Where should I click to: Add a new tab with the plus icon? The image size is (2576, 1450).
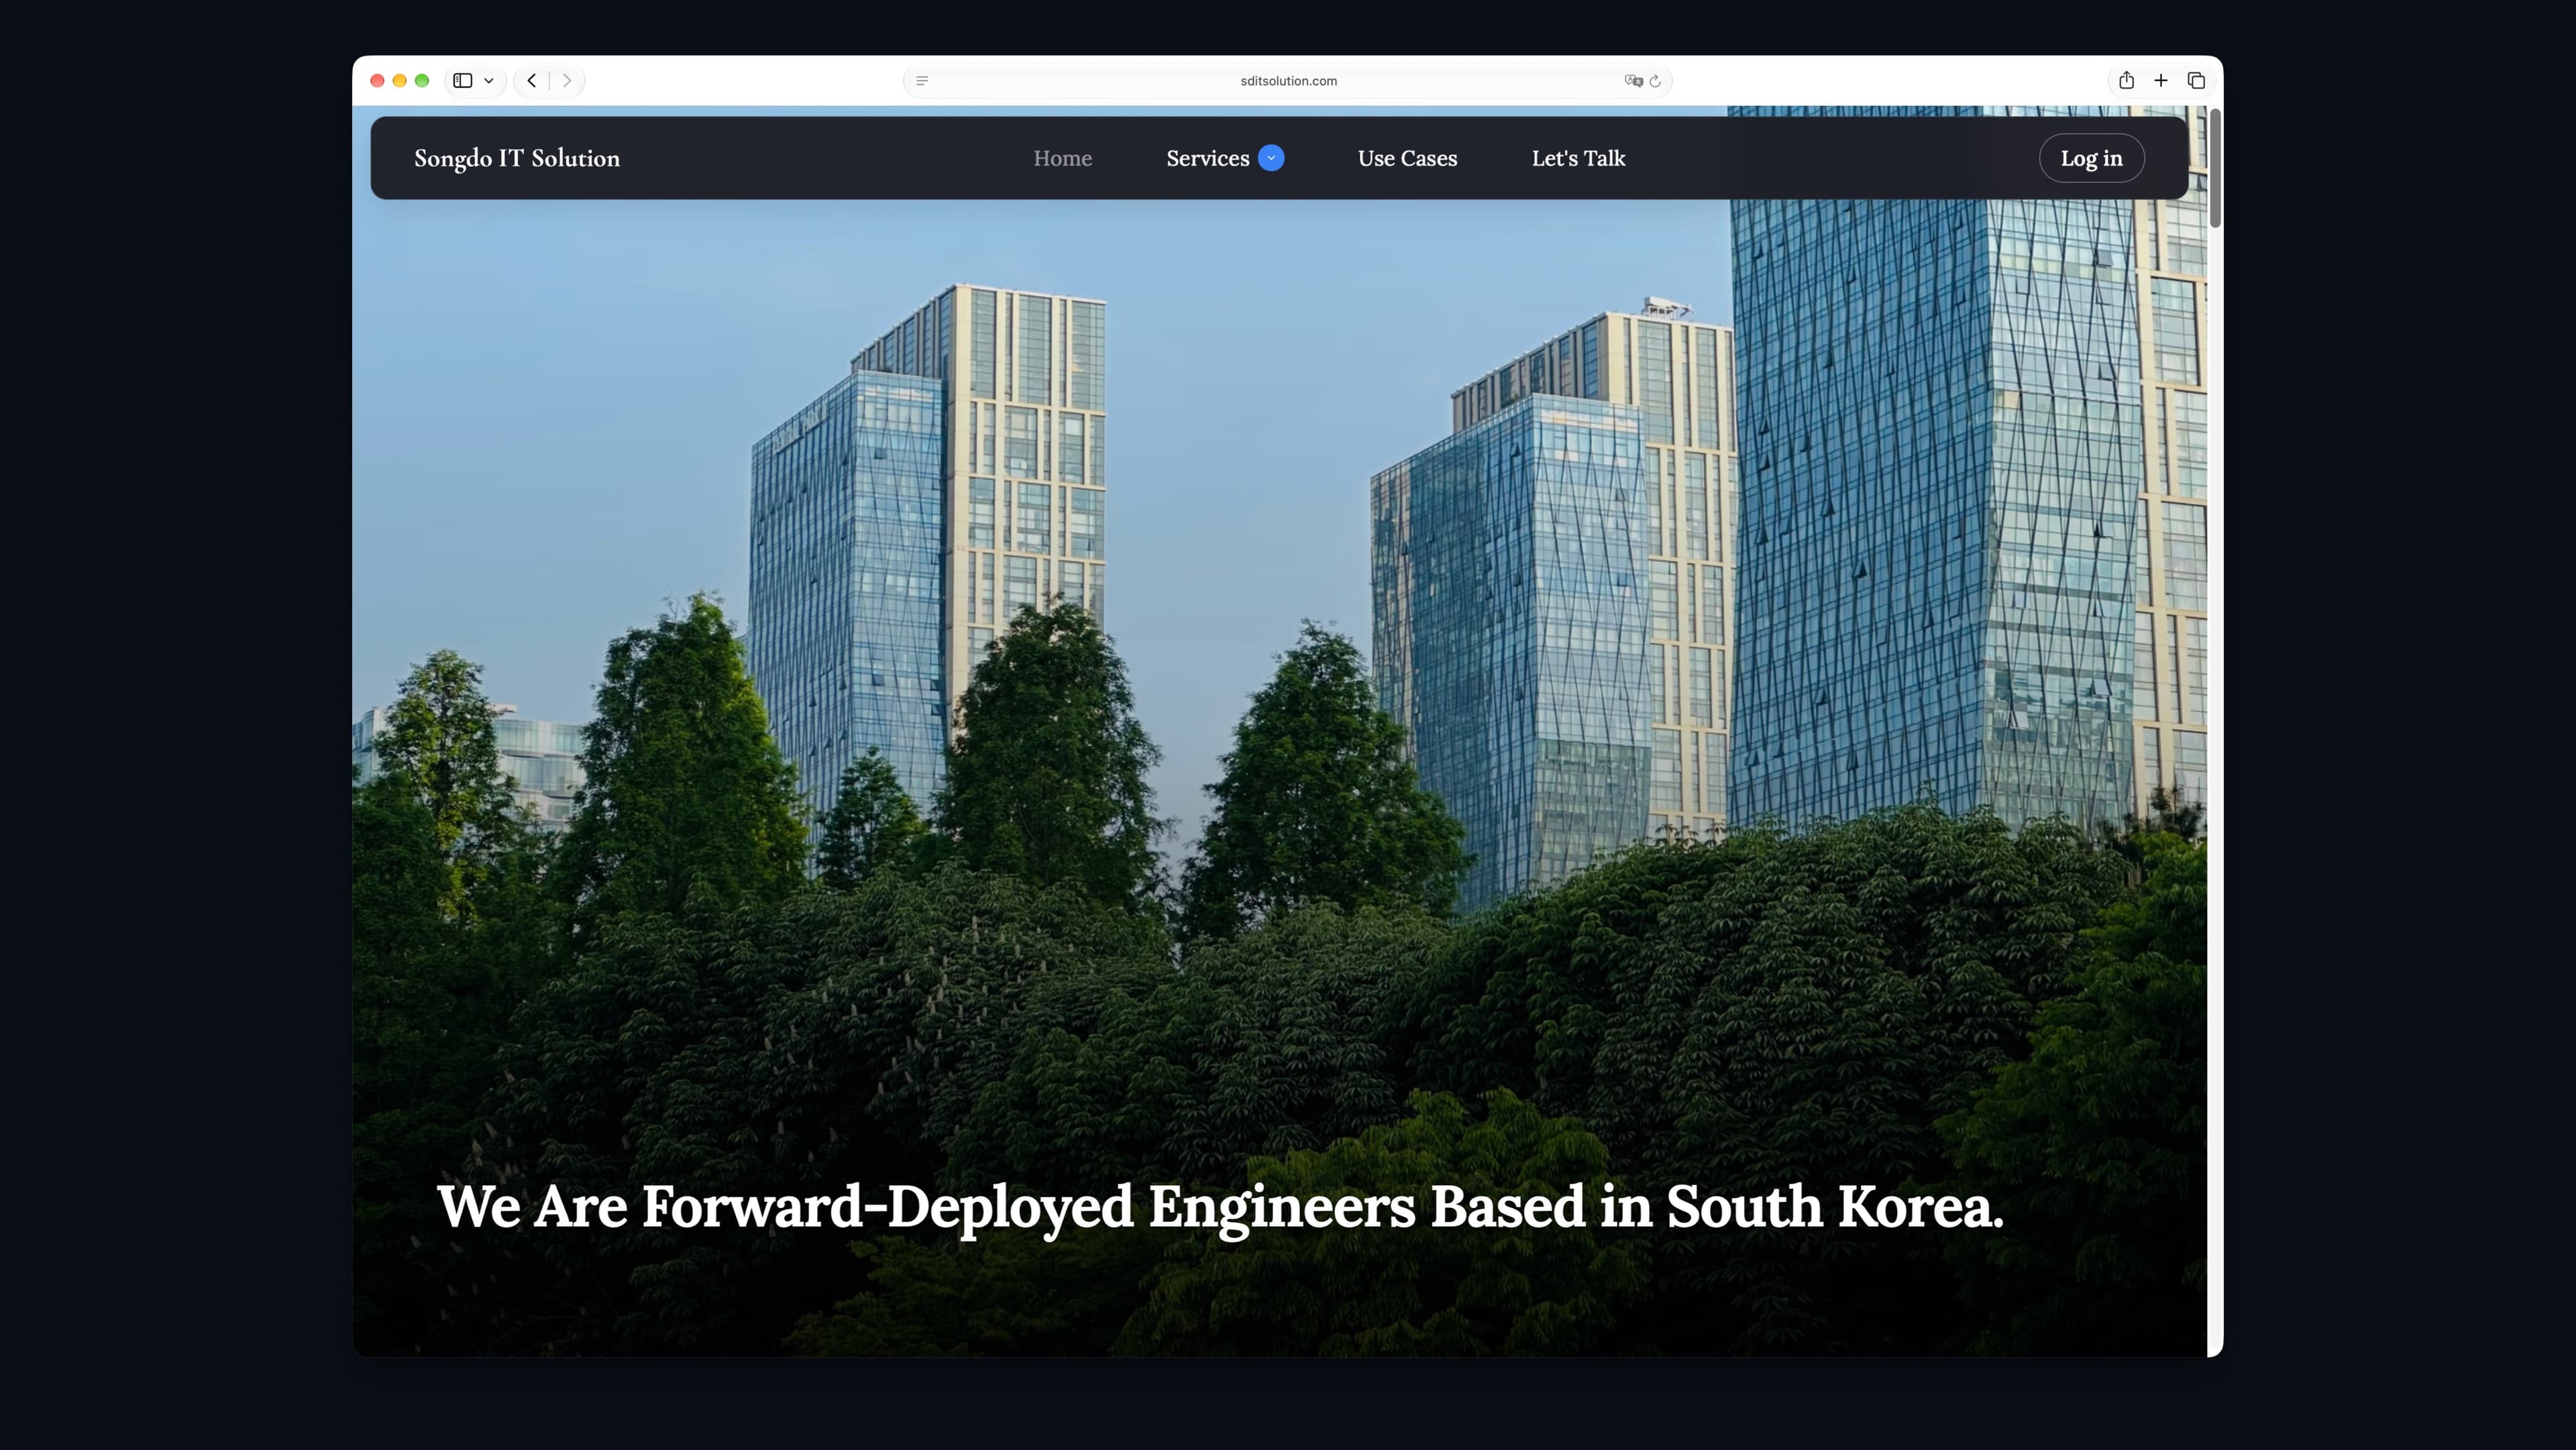[2161, 80]
